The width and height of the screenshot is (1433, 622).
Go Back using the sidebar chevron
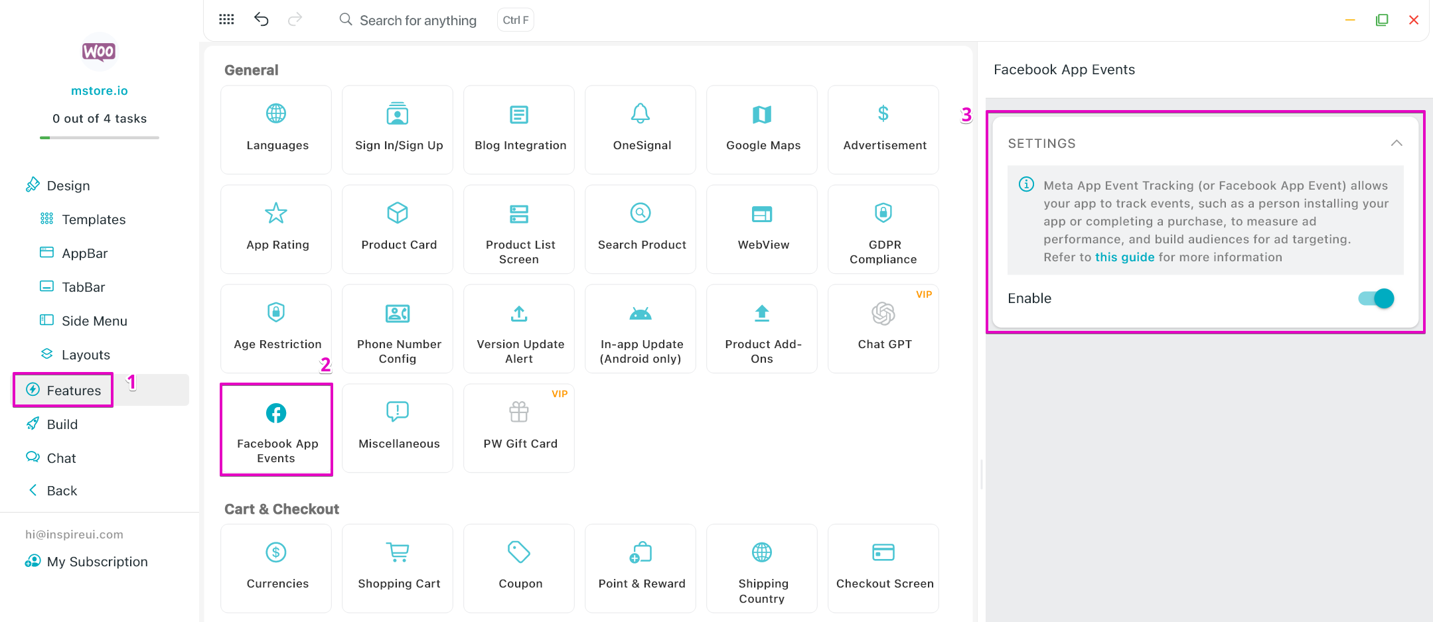click(x=33, y=490)
